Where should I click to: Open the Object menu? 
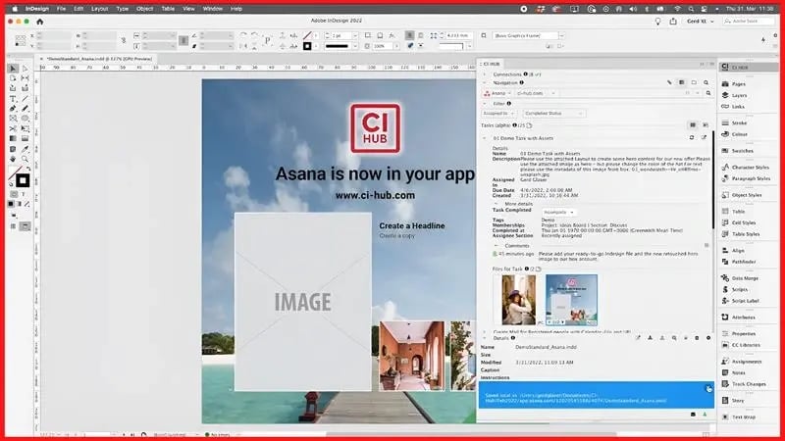click(144, 9)
